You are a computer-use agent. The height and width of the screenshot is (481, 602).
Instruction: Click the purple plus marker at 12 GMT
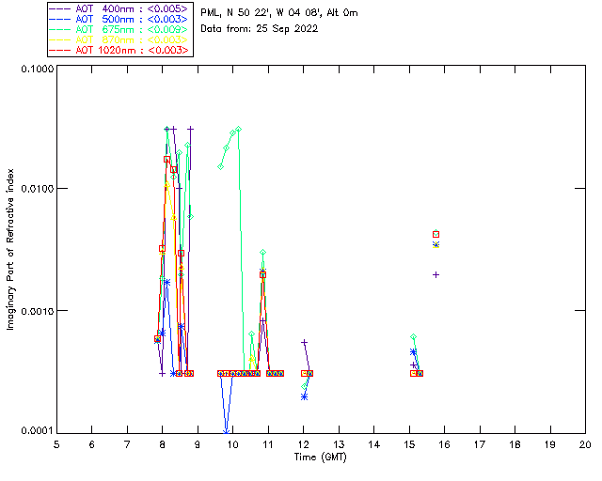coord(304,343)
